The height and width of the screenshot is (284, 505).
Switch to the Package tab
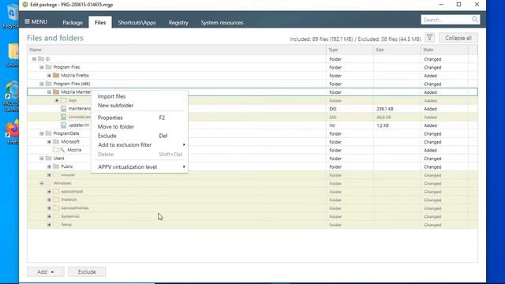pos(73,22)
